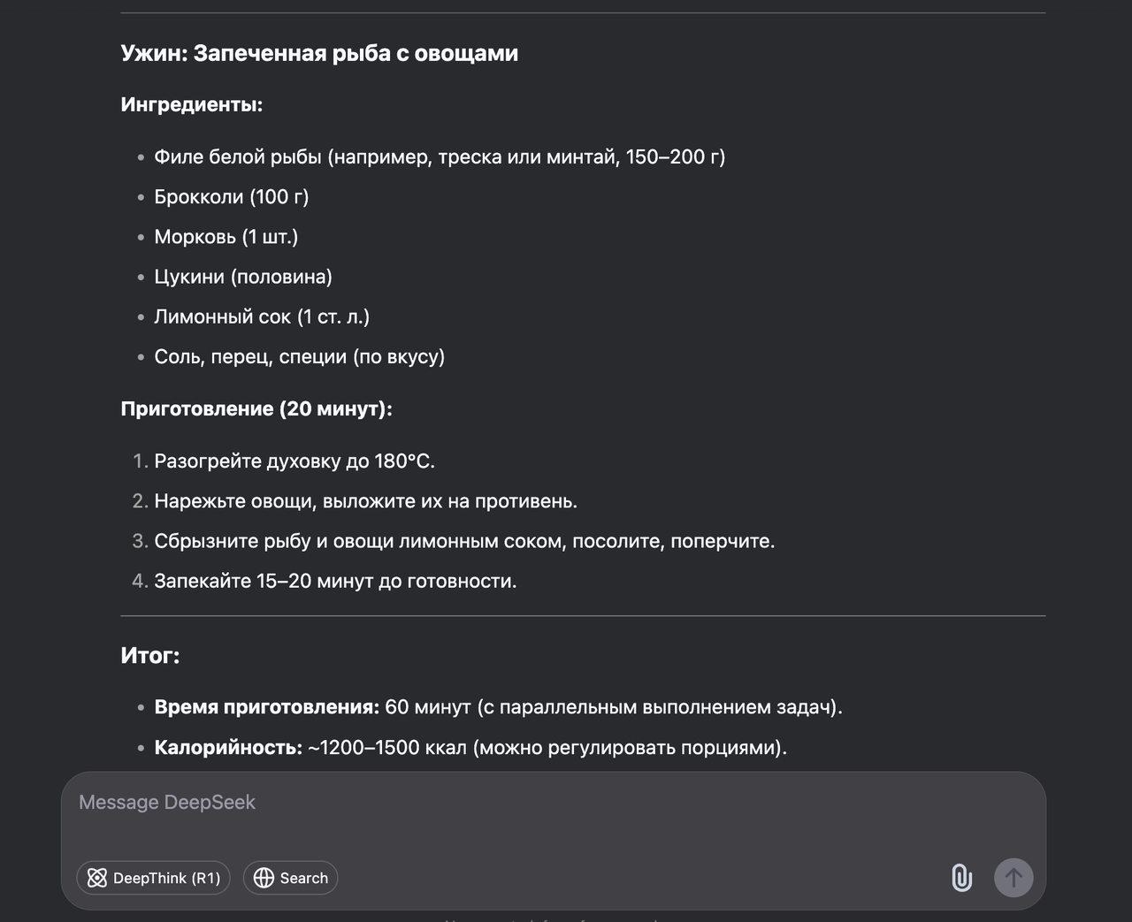Image resolution: width=1132 pixels, height=922 pixels.
Task: Click the 'Филе белой рыбы' ingredient line
Action: point(440,157)
